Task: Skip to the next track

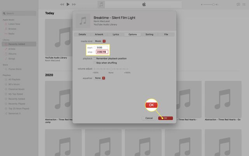Action: click(x=74, y=4)
